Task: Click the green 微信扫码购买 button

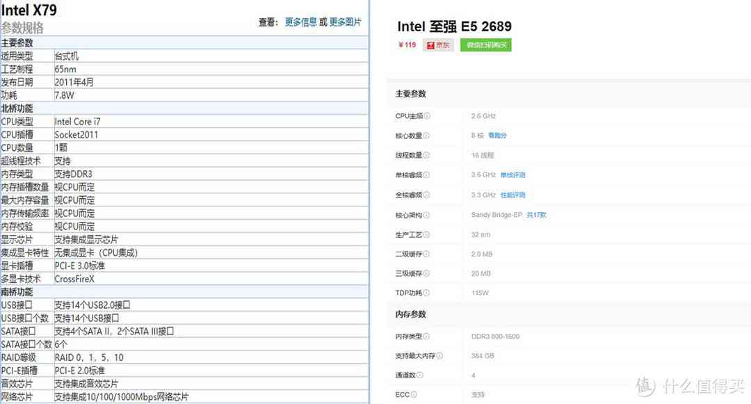Action: [485, 45]
